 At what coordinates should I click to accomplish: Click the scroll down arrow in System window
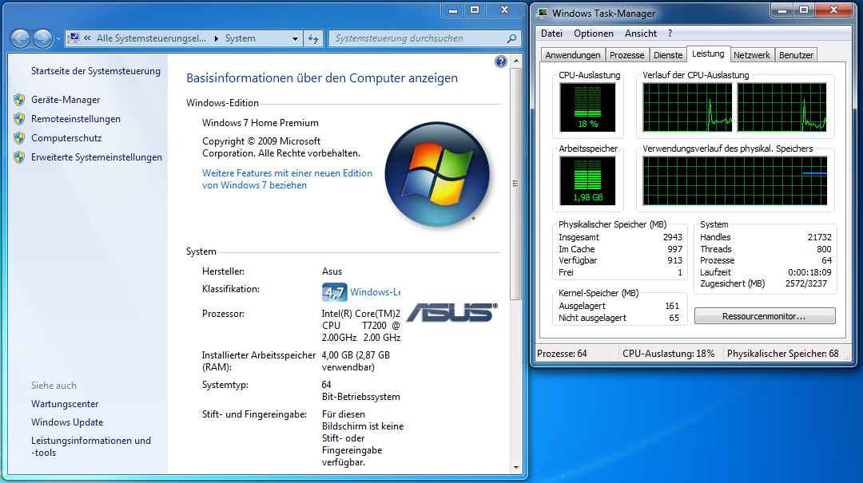coord(515,468)
